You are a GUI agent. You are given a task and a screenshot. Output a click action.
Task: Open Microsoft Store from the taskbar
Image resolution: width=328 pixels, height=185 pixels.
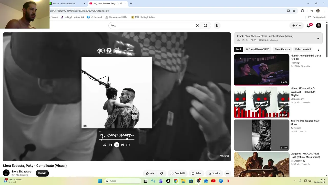tap(191, 181)
